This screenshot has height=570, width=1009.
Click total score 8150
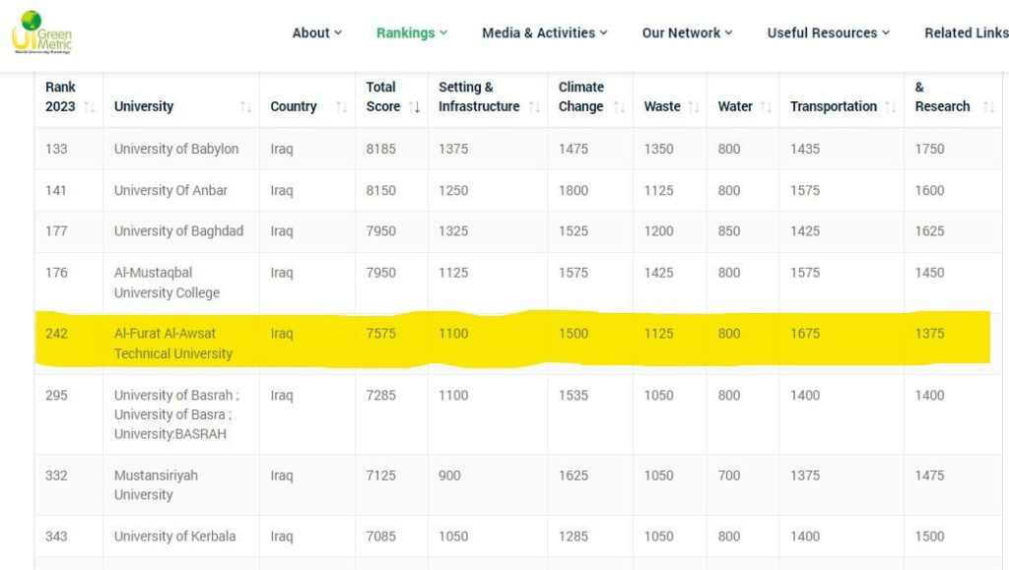coord(381,191)
